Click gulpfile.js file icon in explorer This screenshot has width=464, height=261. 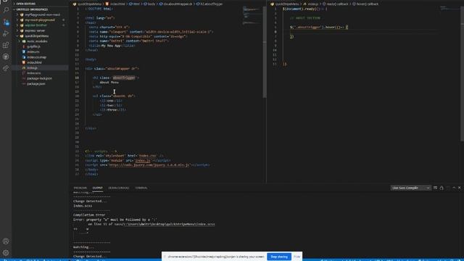[24, 46]
